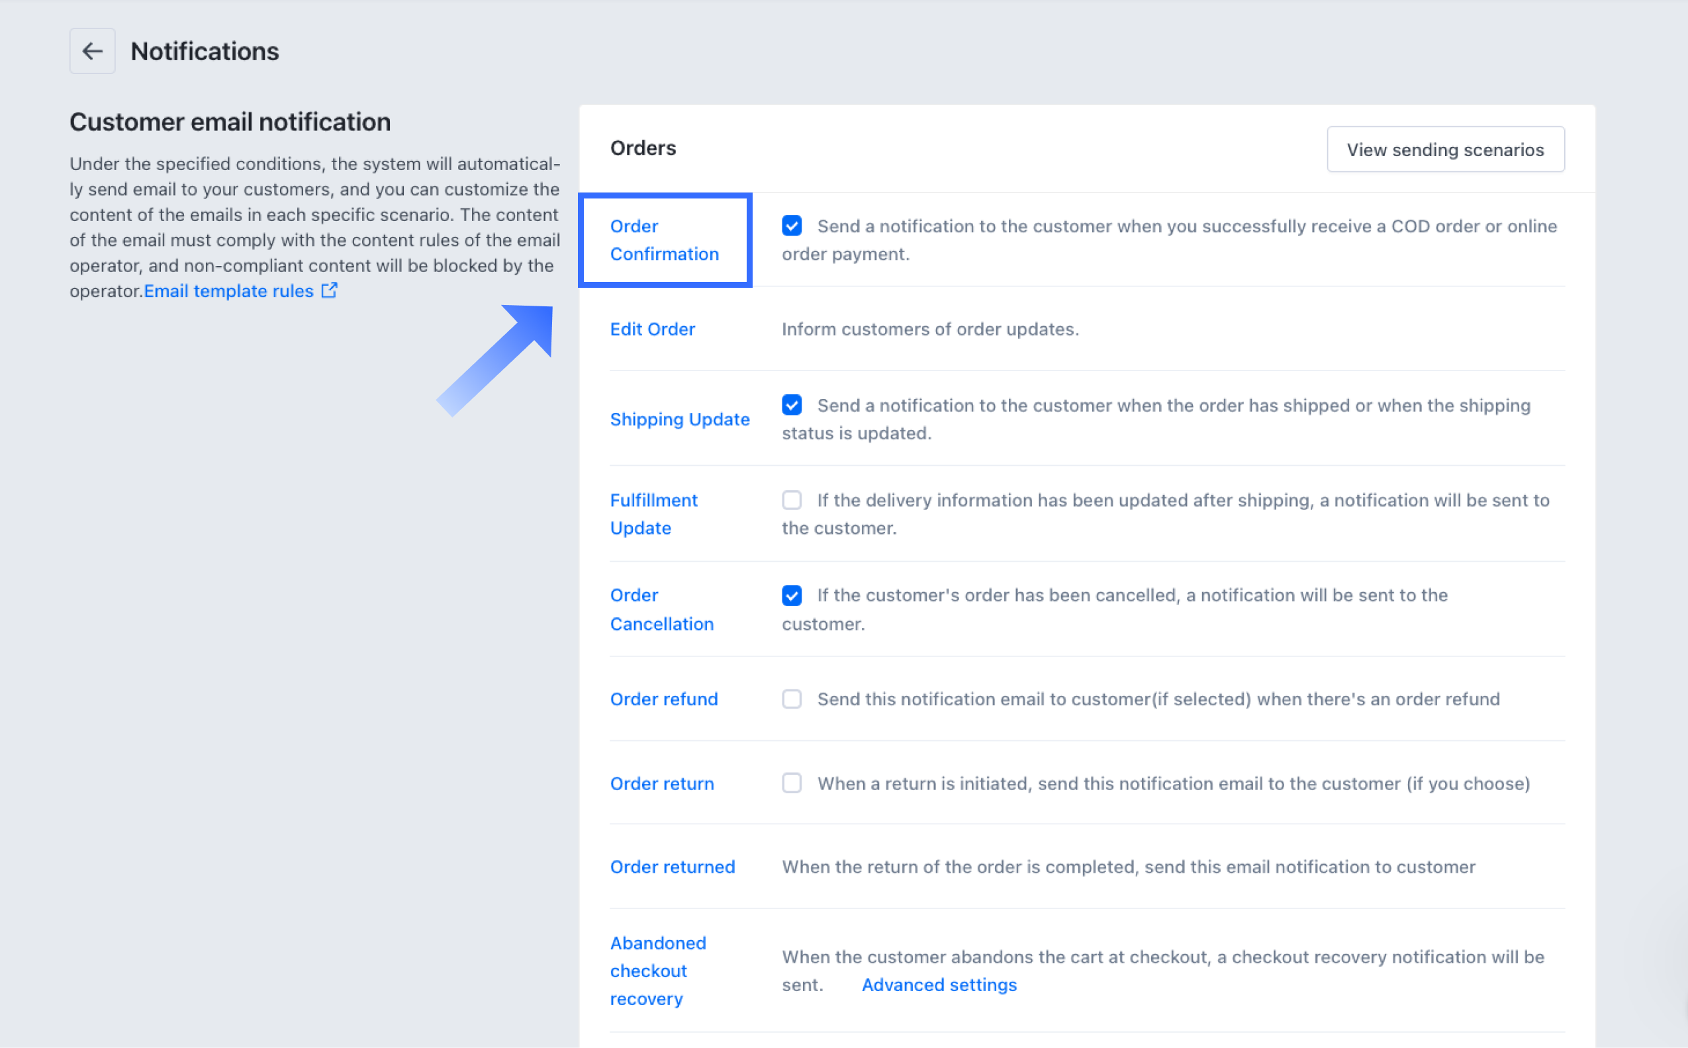This screenshot has height=1048, width=1688.
Task: Open the Edit Order template link
Action: click(652, 329)
